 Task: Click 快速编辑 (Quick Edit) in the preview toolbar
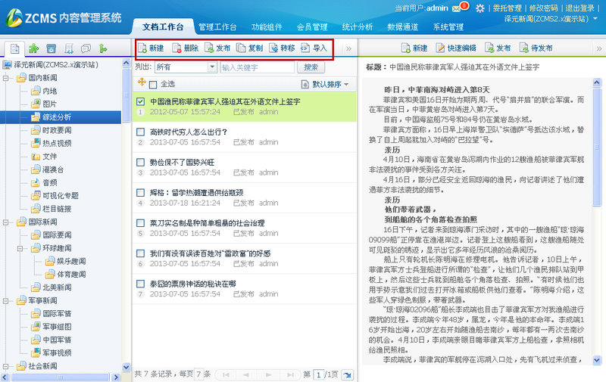tap(456, 48)
